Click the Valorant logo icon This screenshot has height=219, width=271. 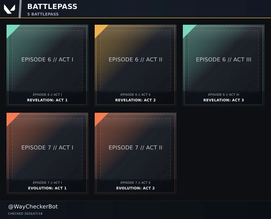tap(10, 9)
